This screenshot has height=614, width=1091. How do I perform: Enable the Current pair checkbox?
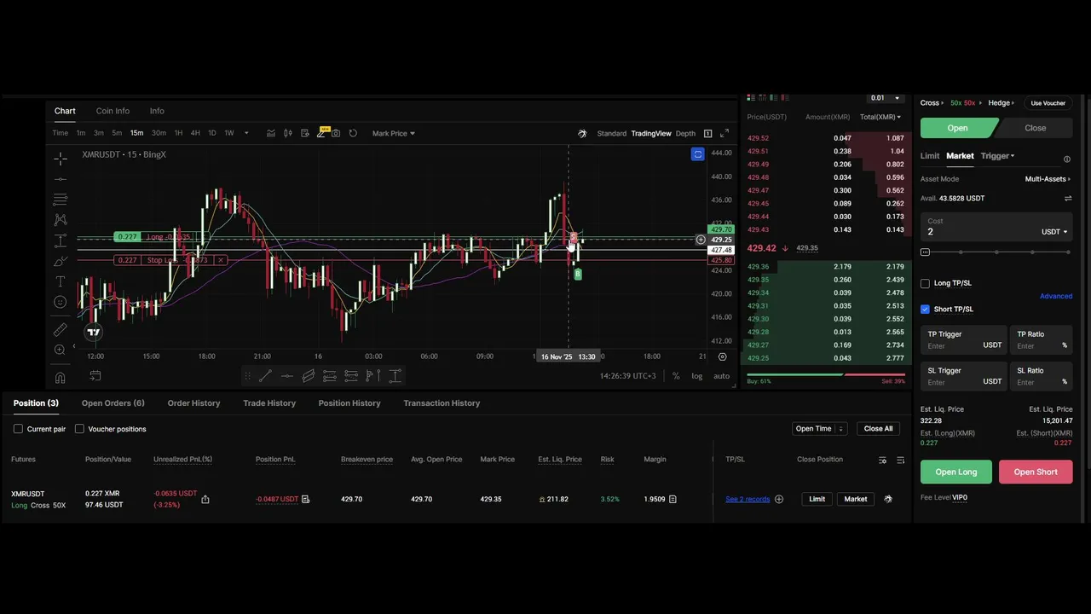pos(18,429)
